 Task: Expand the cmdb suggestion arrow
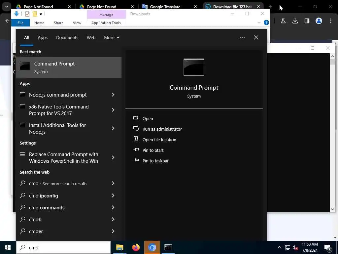pyautogui.click(x=113, y=220)
